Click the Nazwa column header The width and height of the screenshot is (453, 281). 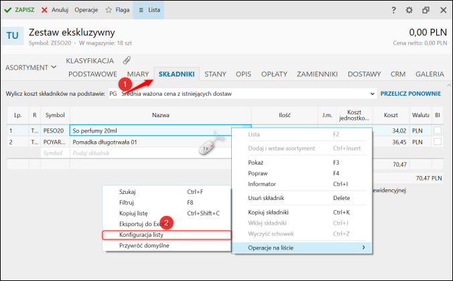(161, 115)
